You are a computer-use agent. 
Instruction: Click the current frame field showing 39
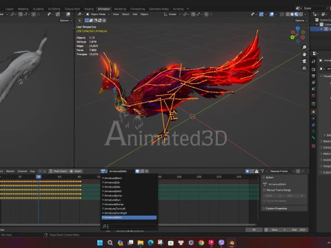click(254, 229)
